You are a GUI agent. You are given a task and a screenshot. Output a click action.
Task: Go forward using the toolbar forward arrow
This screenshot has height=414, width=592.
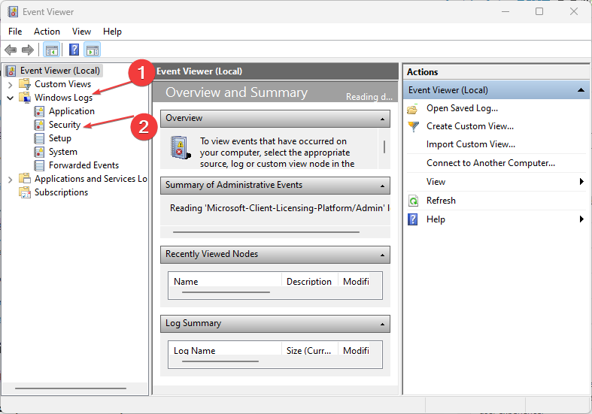(x=28, y=50)
